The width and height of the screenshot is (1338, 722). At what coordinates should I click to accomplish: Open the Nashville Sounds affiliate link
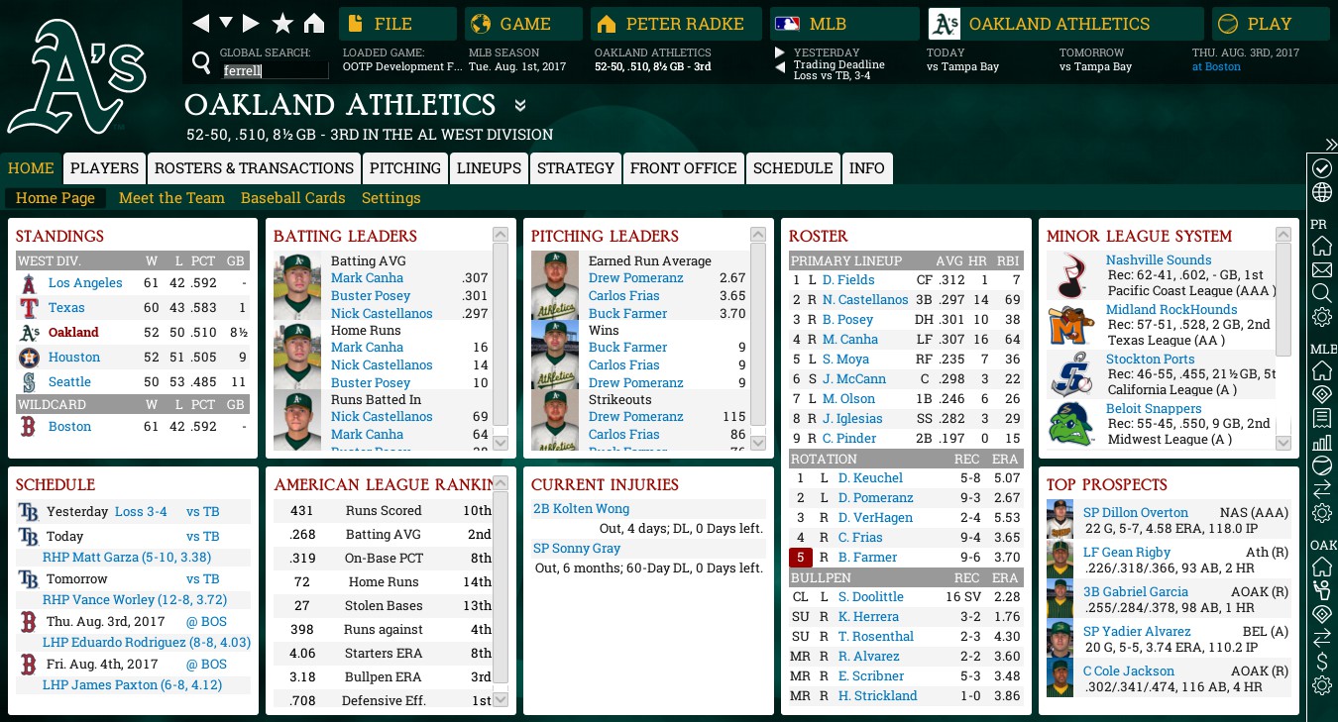pos(1159,259)
